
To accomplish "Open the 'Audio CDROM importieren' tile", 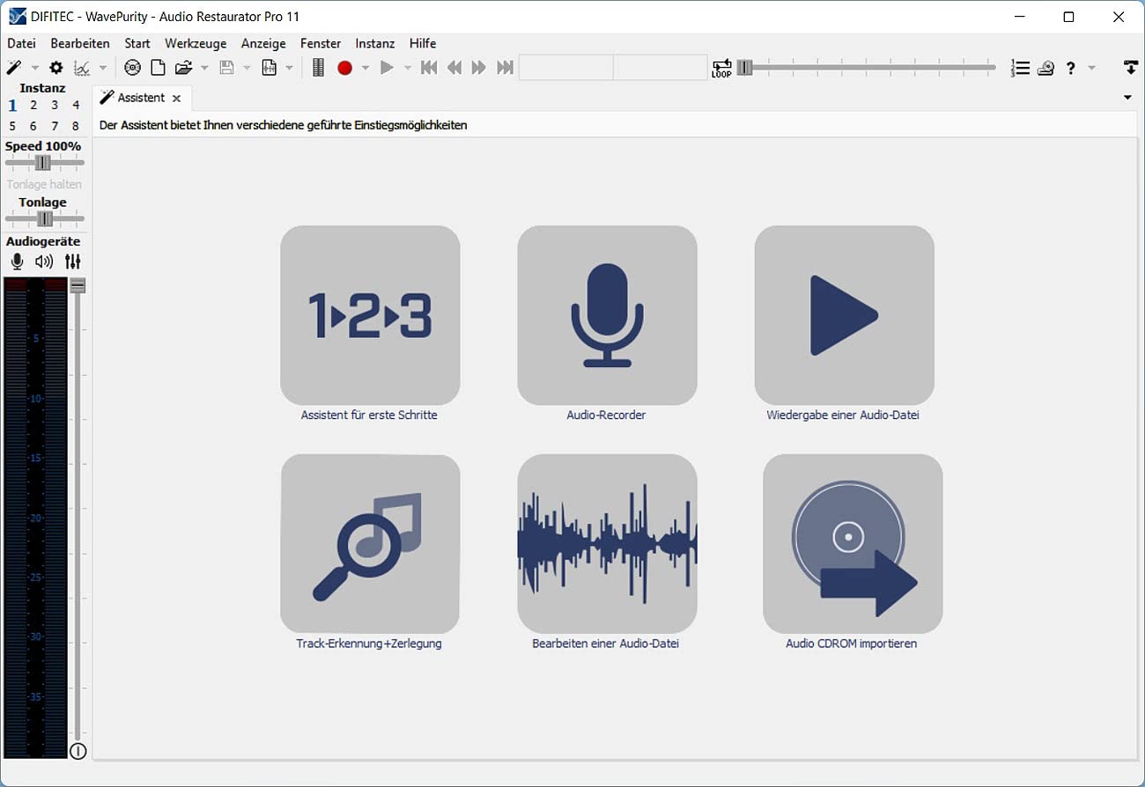I will 853,544.
